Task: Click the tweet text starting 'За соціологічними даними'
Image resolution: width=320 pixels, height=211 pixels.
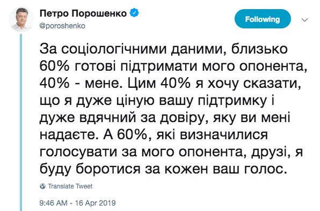Action: point(173,109)
